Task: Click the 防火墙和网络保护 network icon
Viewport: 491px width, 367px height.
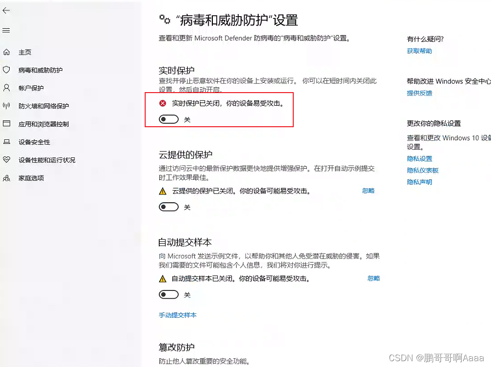Action: (6, 106)
